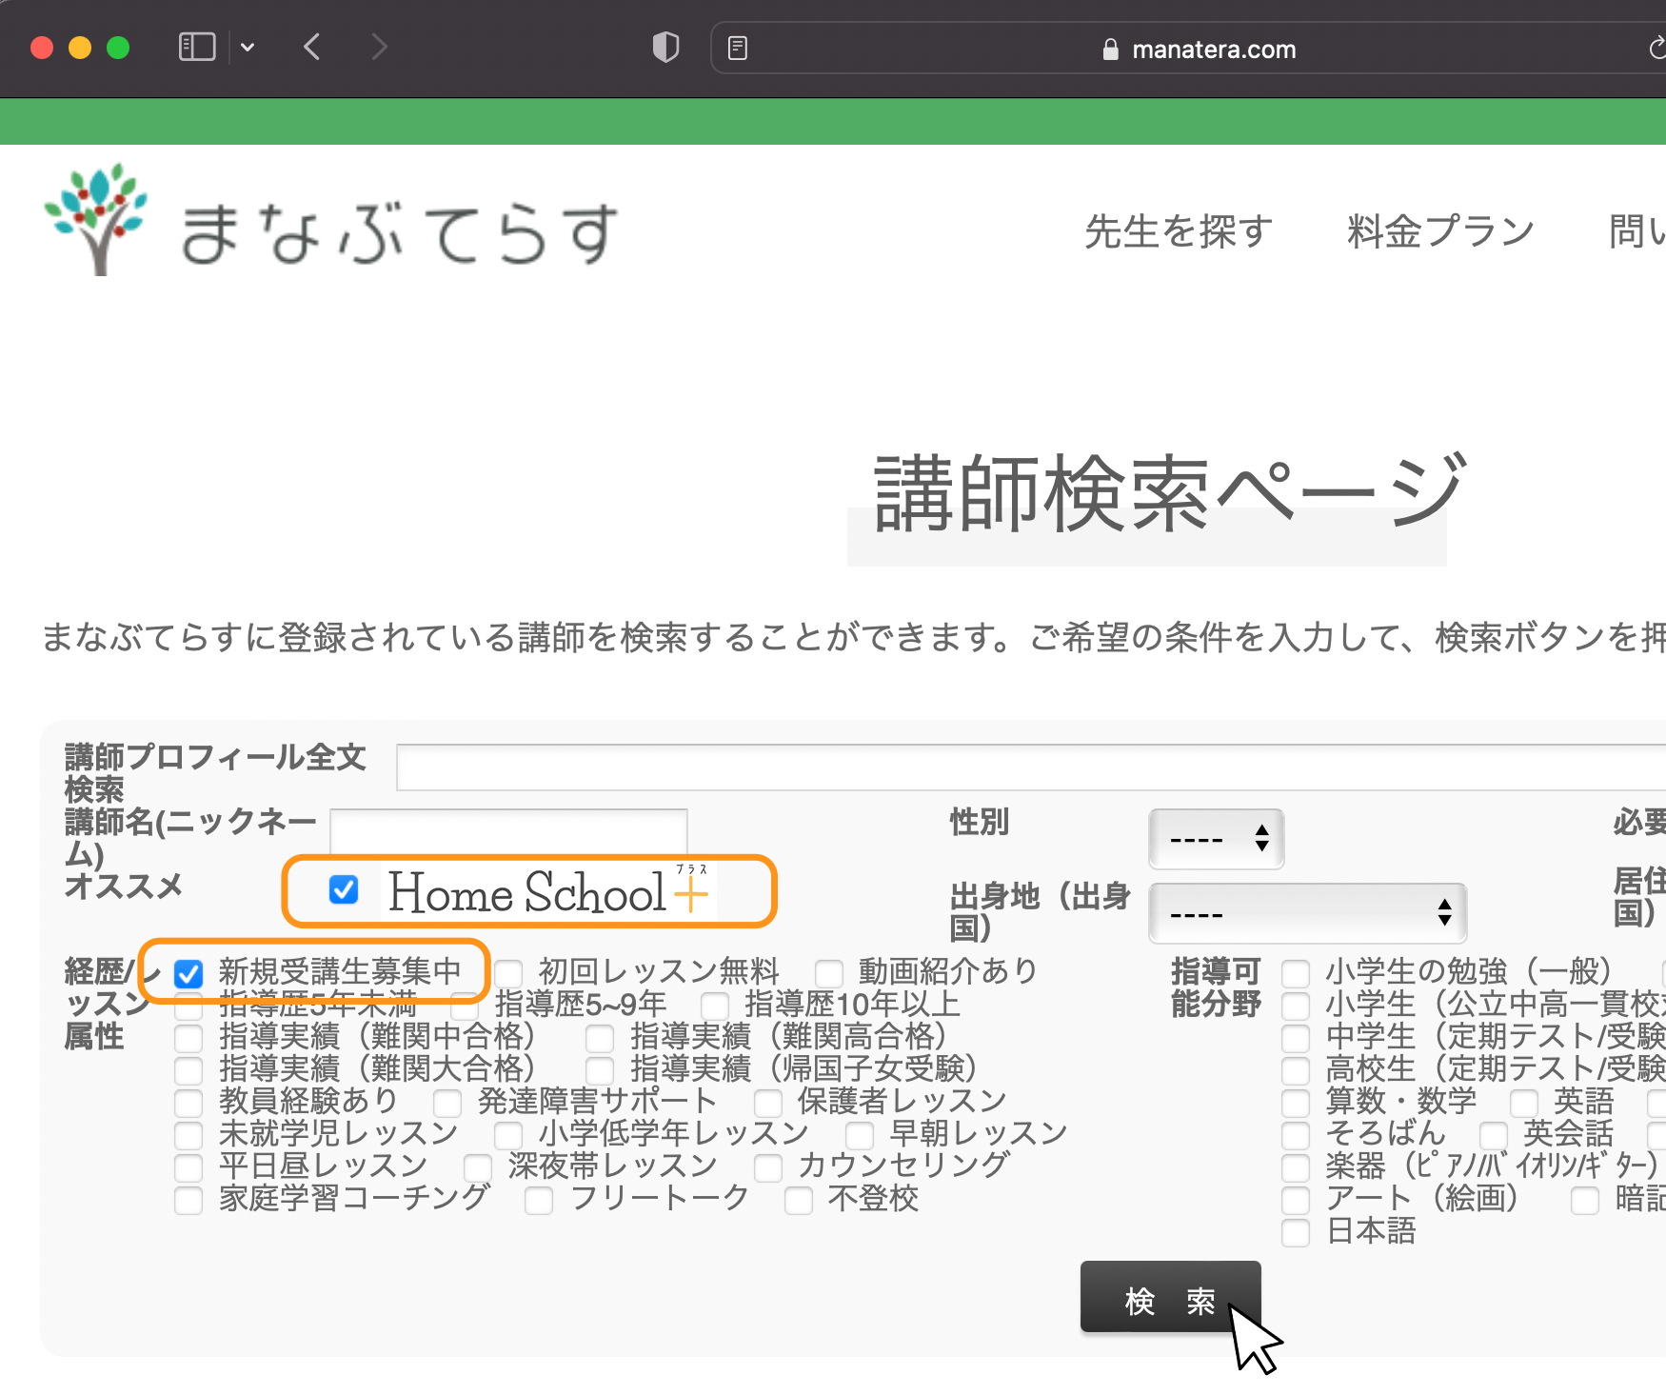The width and height of the screenshot is (1666, 1395).
Task: Click the padlock icon in the address bar
Action: [1109, 49]
